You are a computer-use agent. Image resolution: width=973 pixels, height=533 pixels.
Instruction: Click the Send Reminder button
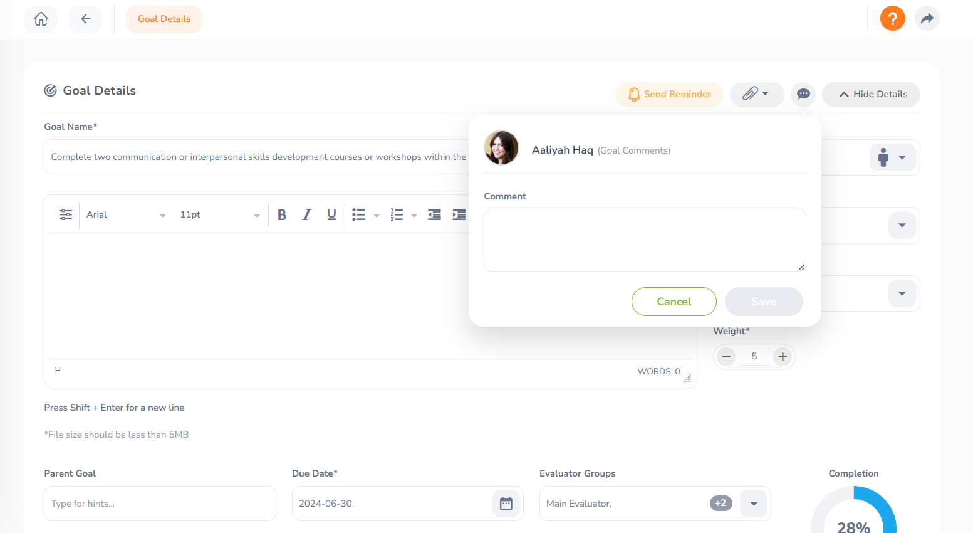coord(669,94)
